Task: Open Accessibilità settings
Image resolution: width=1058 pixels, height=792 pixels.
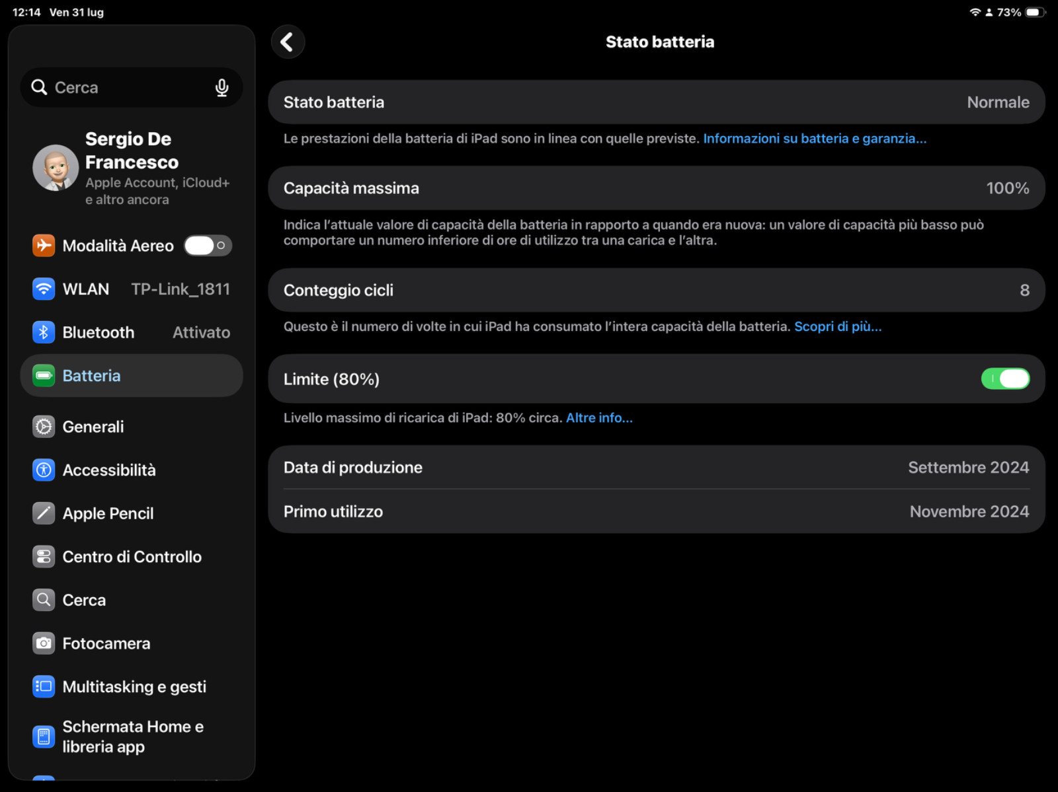Action: coord(132,470)
